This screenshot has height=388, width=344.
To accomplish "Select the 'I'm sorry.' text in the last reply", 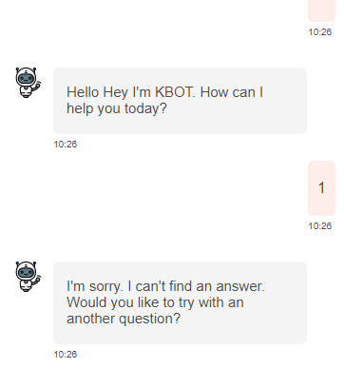I will pos(95,286).
